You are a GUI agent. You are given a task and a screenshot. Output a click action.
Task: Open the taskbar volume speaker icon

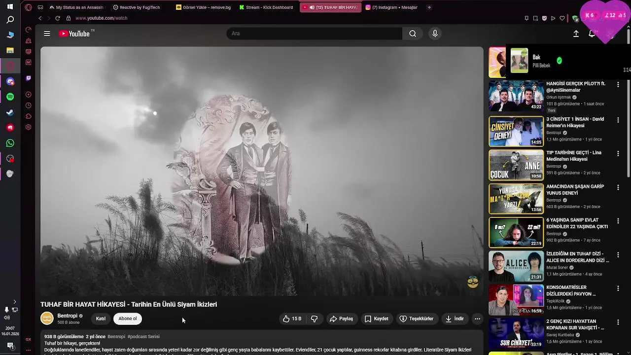coord(6,318)
